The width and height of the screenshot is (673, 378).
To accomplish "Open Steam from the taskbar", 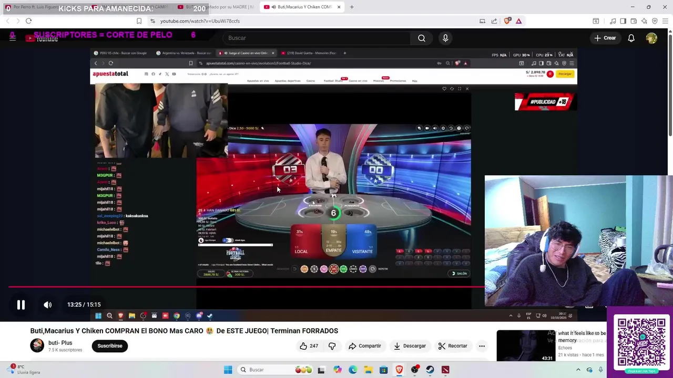I will click(x=430, y=370).
